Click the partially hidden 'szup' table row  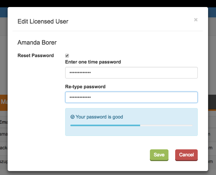tap(4, 161)
